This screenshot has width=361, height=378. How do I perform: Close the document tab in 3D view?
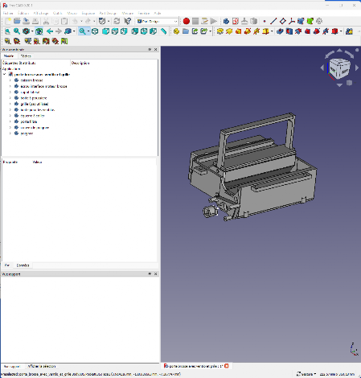click(227, 366)
